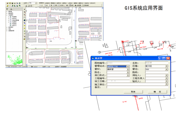This screenshot has width=181, height=114.
Task: Expand the 地形图 tree node
Action: tap(7, 11)
